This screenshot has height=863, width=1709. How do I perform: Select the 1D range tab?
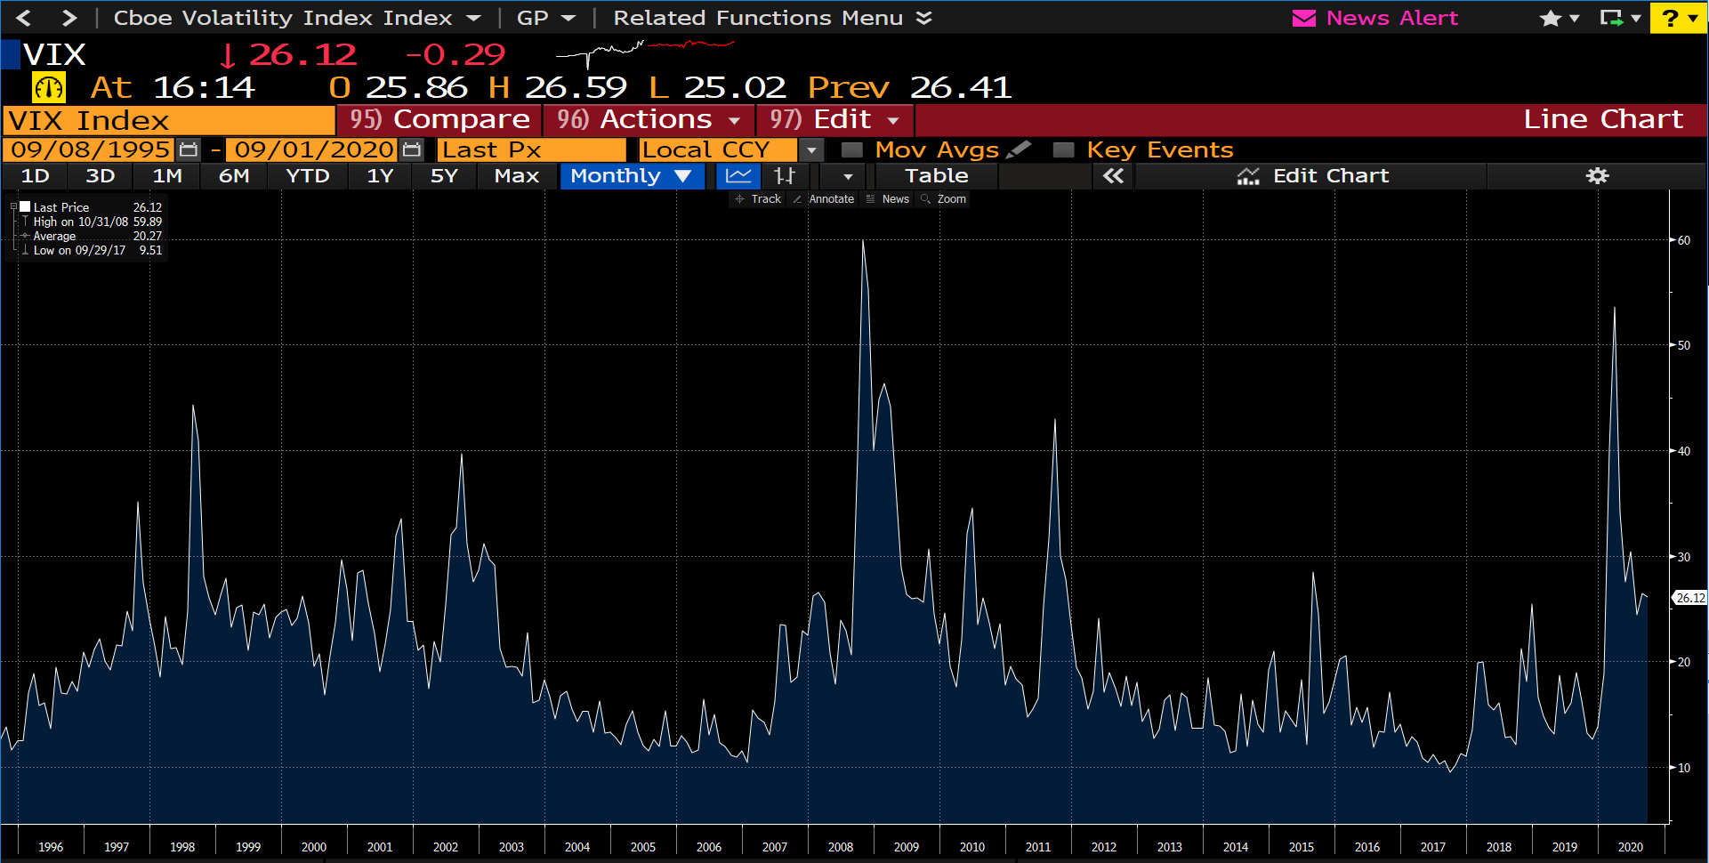[36, 176]
